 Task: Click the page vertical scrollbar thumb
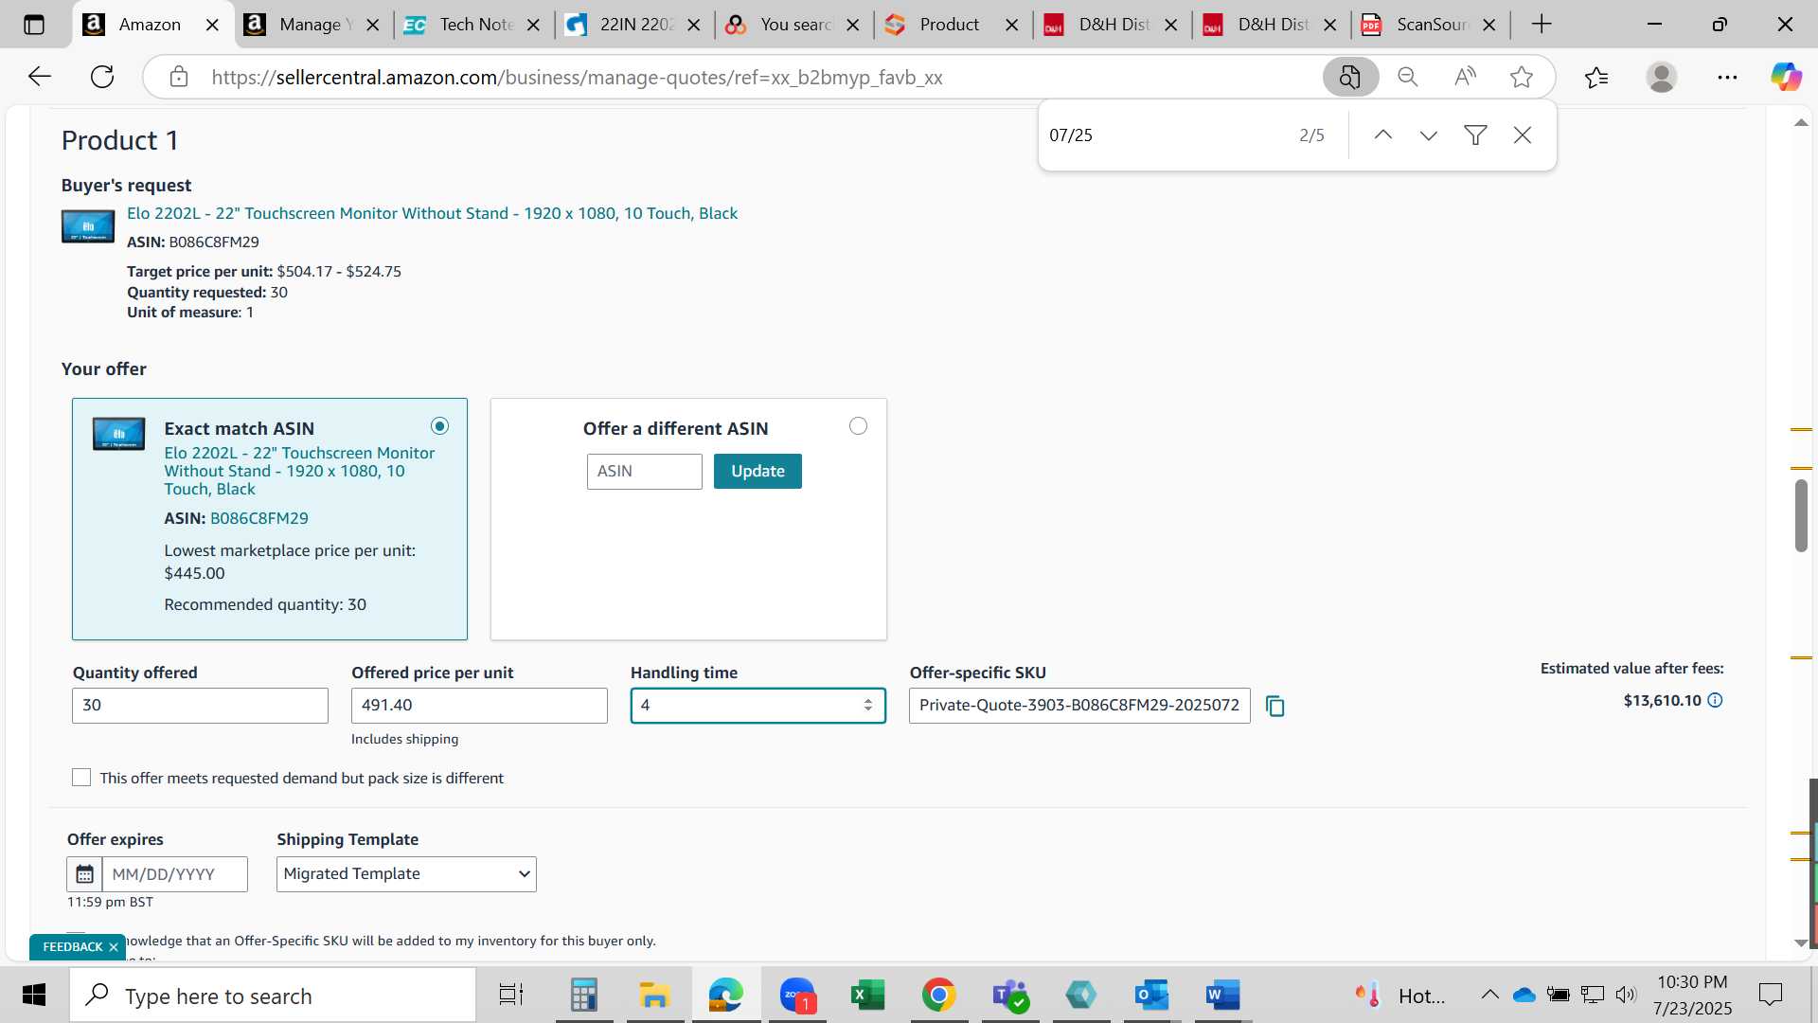tap(1801, 515)
